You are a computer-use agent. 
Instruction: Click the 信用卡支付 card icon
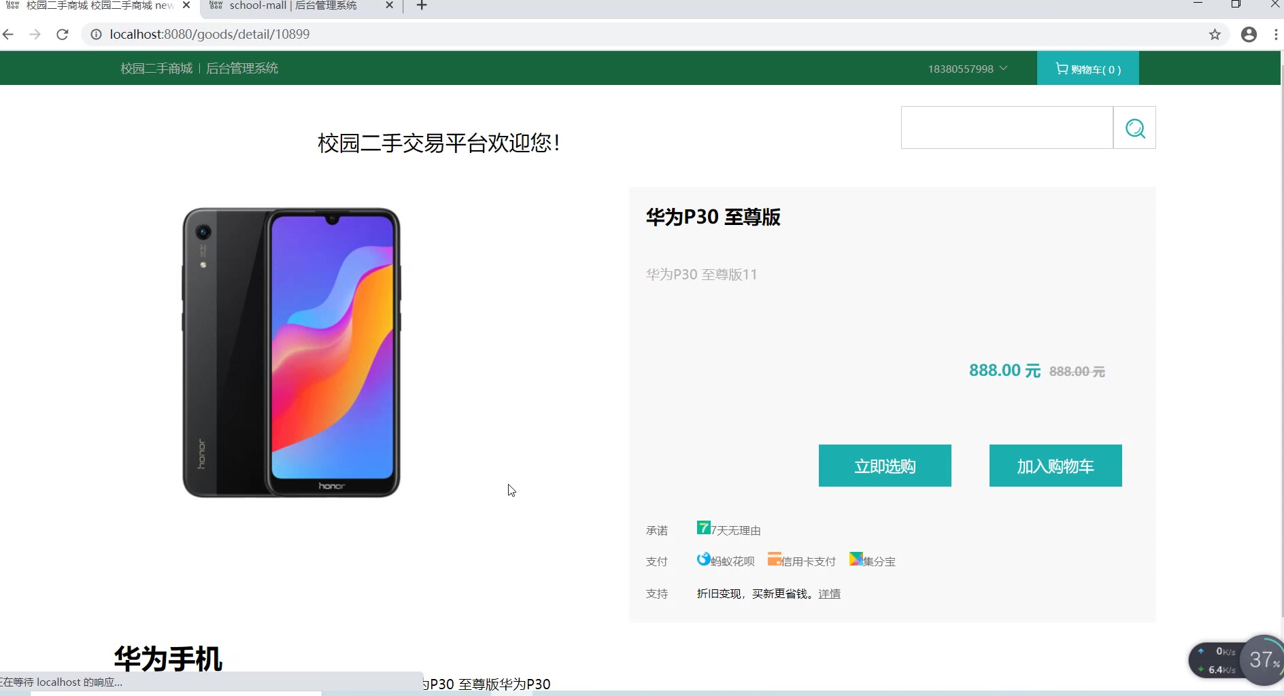click(x=774, y=559)
